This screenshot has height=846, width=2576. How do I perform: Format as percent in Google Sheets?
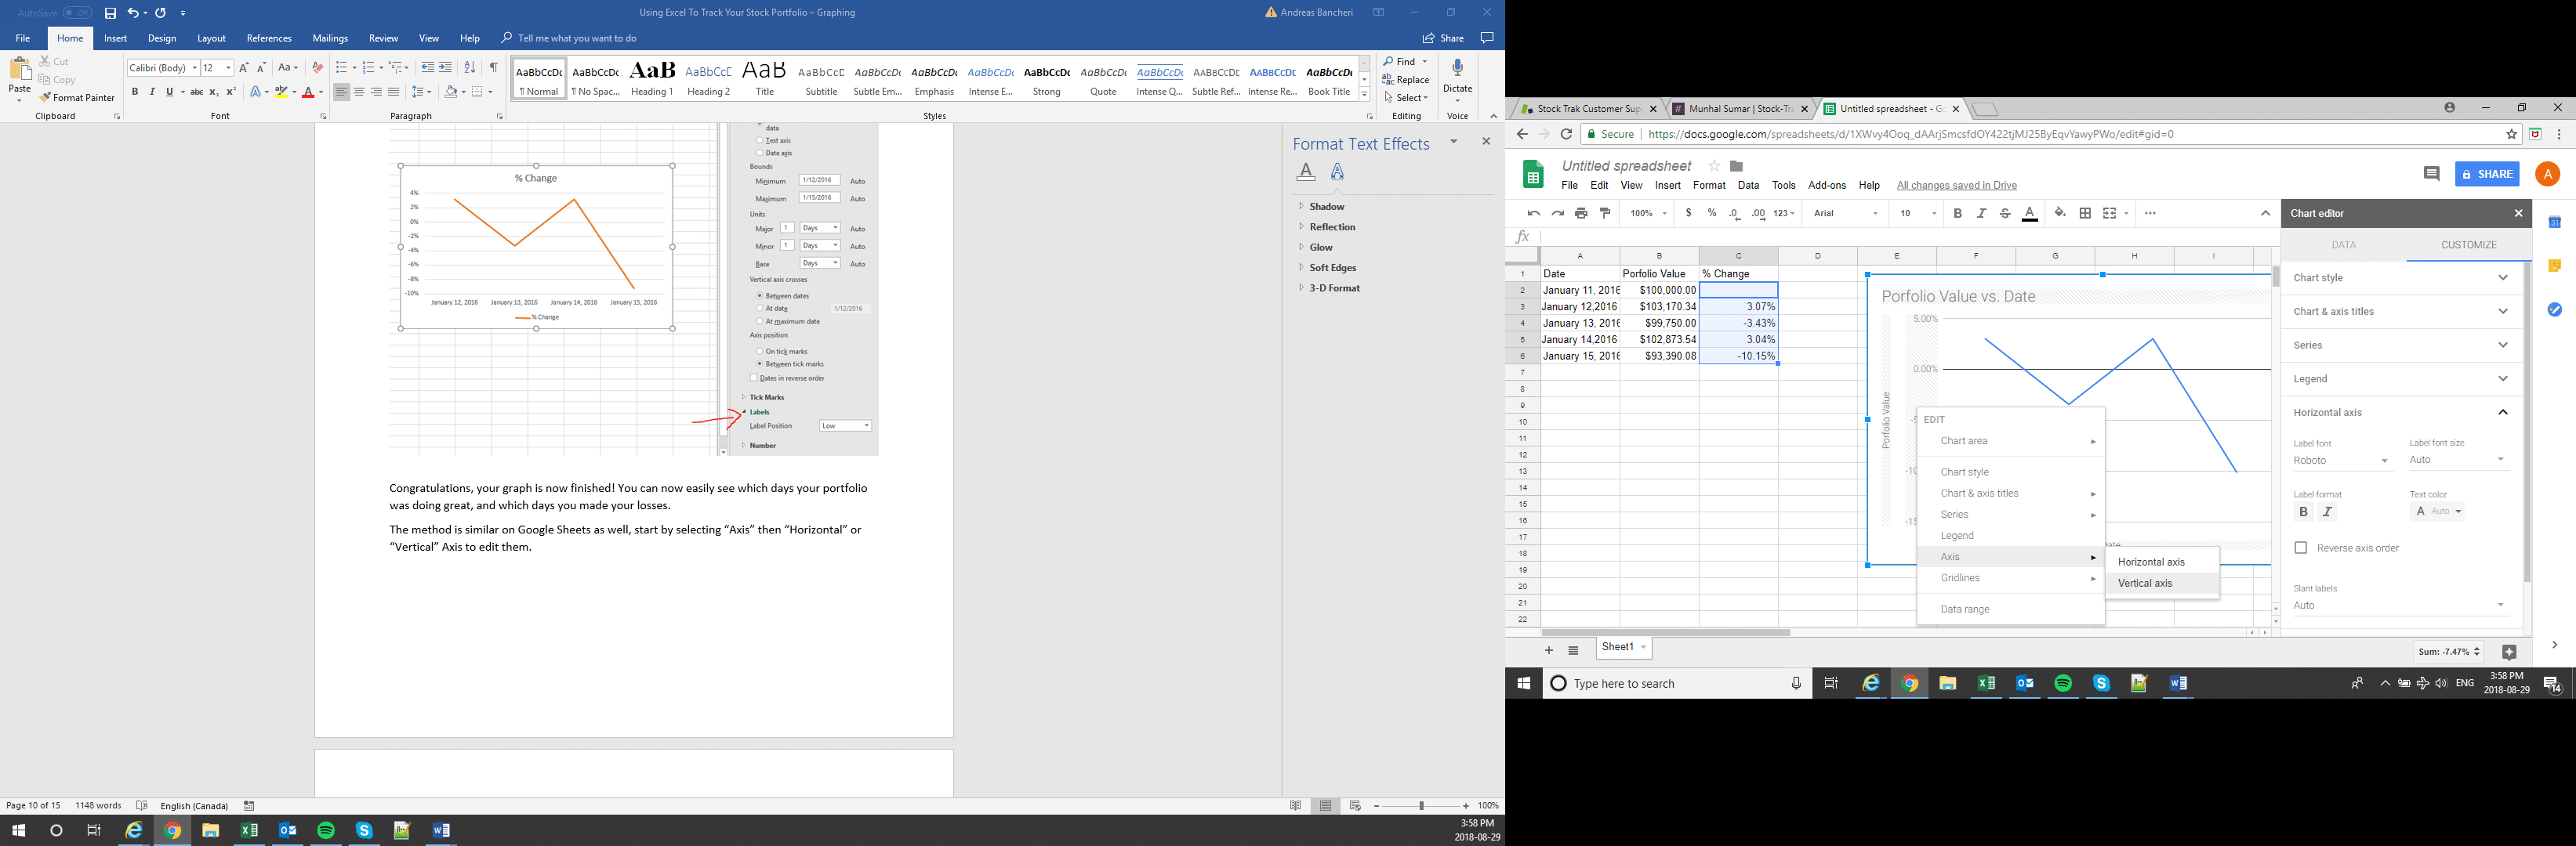(1712, 213)
